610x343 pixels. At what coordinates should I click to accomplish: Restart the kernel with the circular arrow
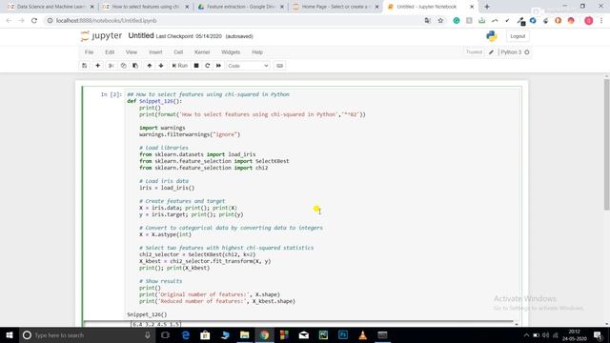[x=208, y=66]
